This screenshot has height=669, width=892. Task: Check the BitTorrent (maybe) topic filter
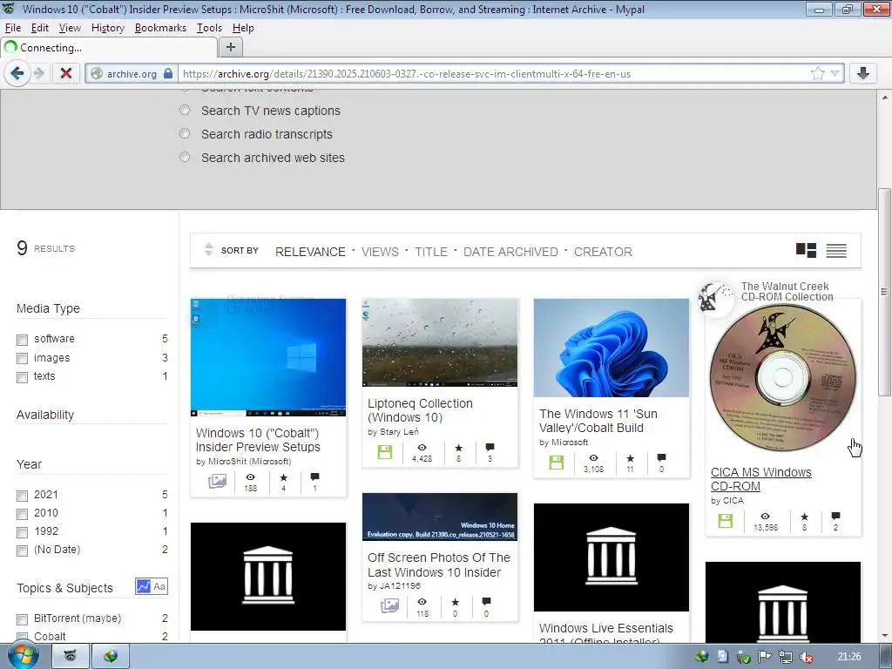(22, 619)
